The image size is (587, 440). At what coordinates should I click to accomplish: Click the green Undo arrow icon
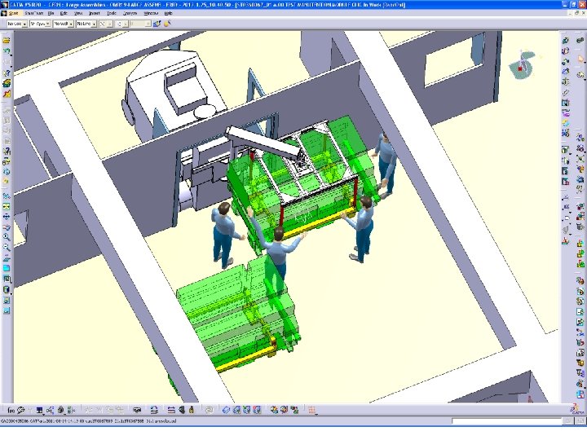coord(7,51)
